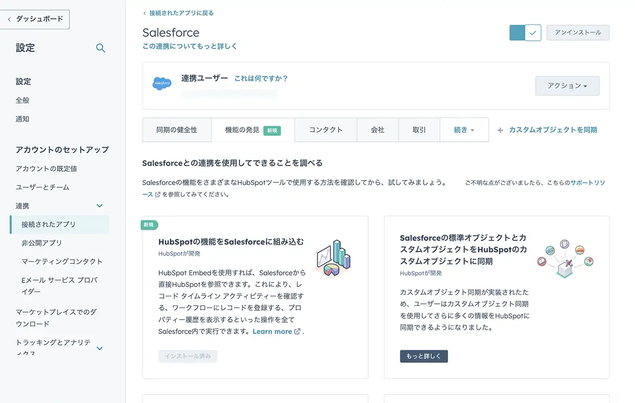Select 全般 in the settings sidebar
Image resolution: width=635 pixels, height=403 pixels.
pos(22,100)
